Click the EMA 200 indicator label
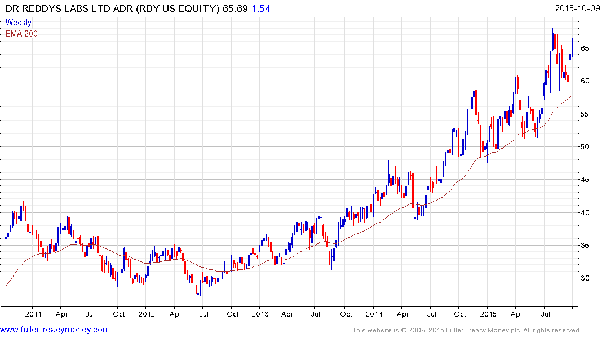 tap(21, 33)
